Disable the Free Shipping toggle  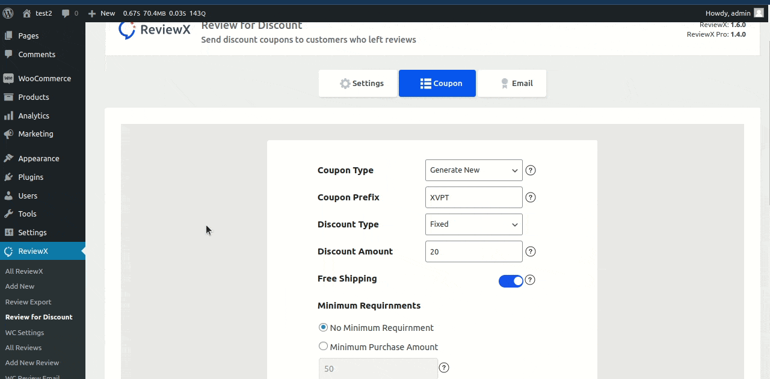pos(511,281)
